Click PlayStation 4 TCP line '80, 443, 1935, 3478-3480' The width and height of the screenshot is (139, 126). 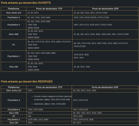pyautogui.click(x=39, y=22)
